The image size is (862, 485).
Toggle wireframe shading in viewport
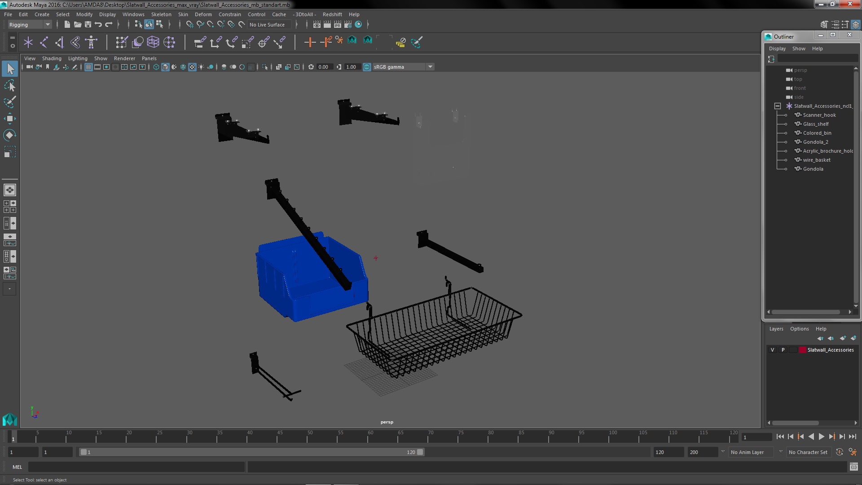pos(156,67)
